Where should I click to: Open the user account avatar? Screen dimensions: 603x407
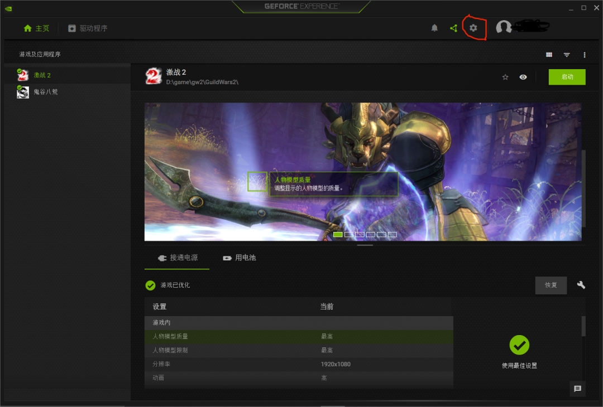click(x=504, y=27)
